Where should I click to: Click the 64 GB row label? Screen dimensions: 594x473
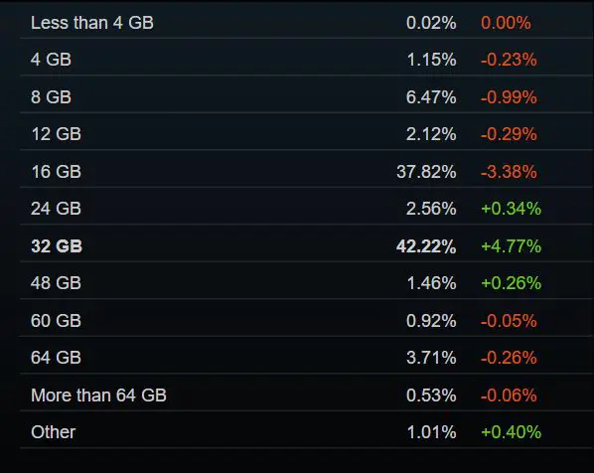(x=56, y=358)
